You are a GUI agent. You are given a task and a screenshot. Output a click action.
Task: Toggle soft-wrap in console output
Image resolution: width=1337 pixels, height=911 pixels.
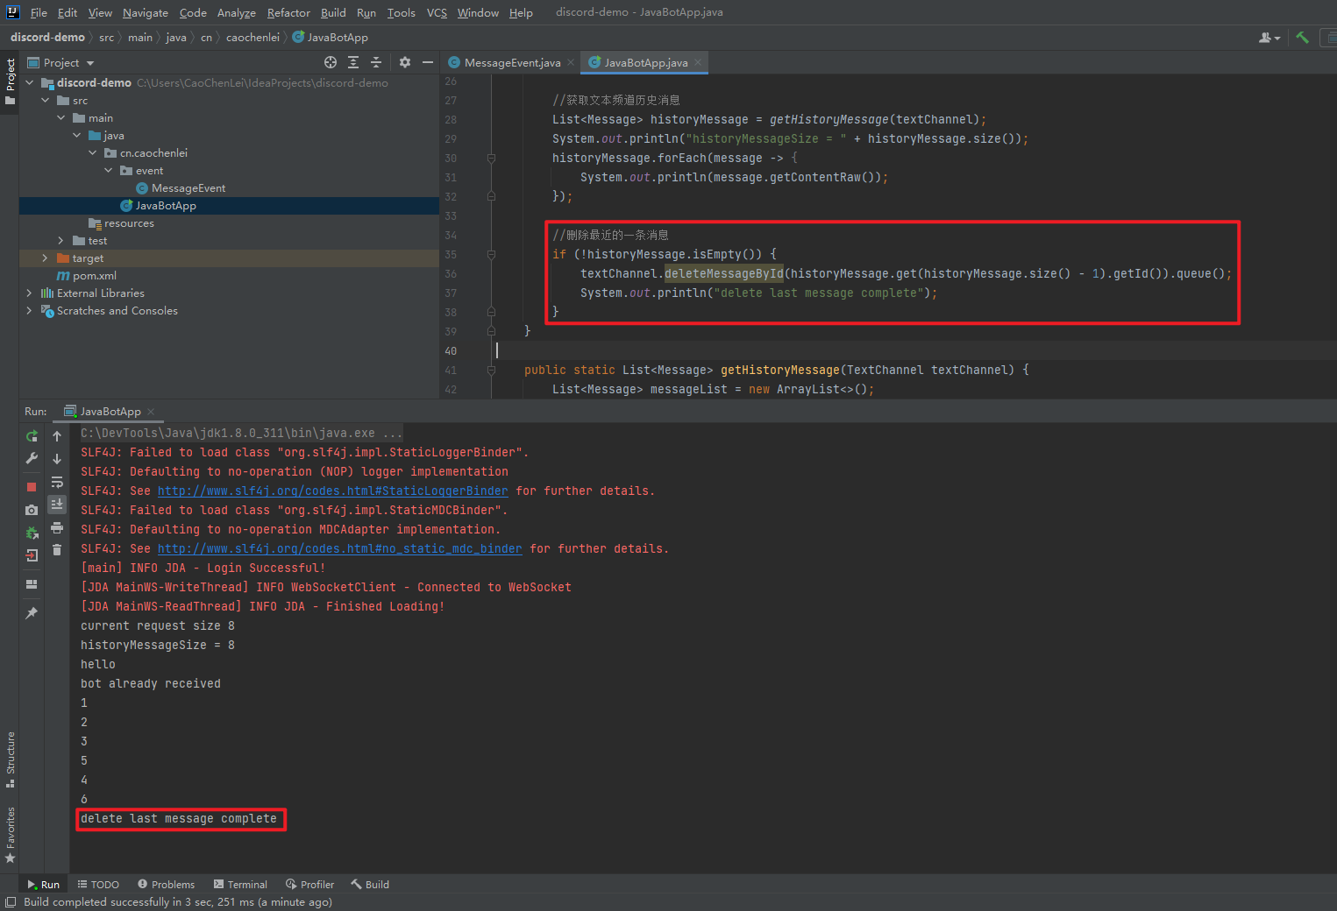pos(57,482)
